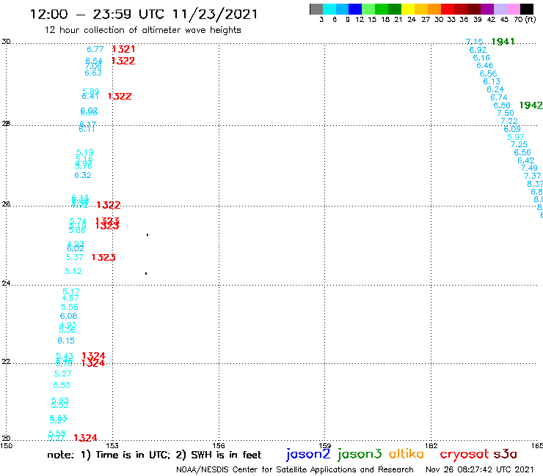This screenshot has height=476, width=543.
Task: Click the wave height value '6.77'
Action: [95, 50]
